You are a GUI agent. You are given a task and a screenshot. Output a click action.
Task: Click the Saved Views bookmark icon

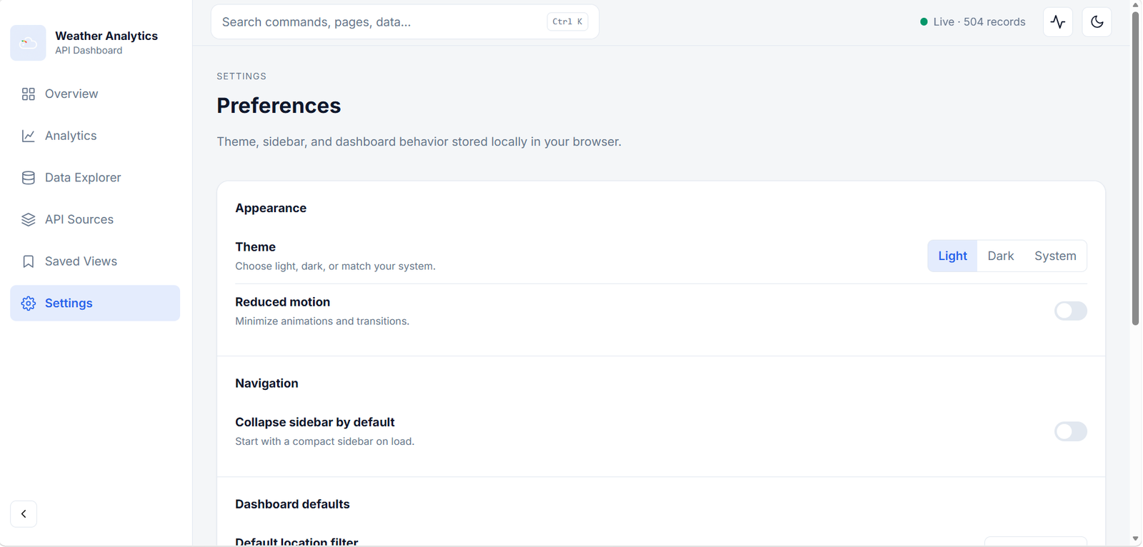(x=29, y=261)
